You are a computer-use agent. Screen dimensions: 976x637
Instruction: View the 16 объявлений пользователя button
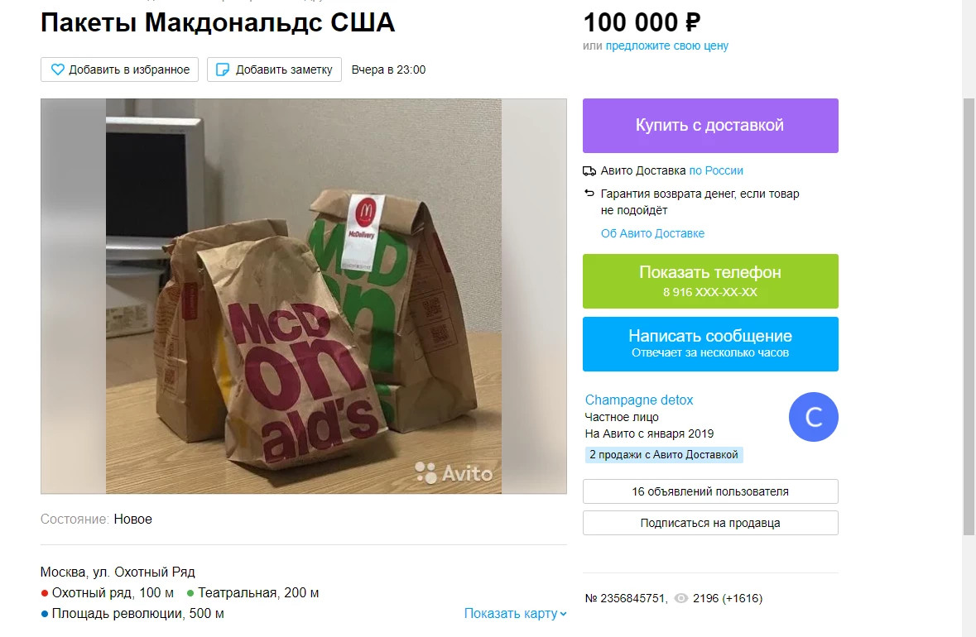(710, 491)
